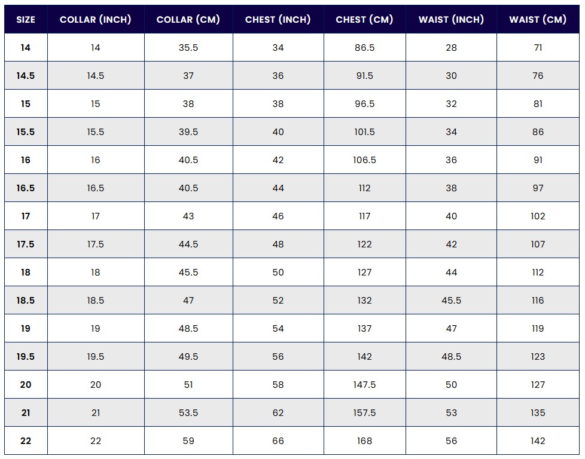Viewport: 585px width, 459px height.
Task: Select chest value 106.5 cm
Action: (364, 160)
